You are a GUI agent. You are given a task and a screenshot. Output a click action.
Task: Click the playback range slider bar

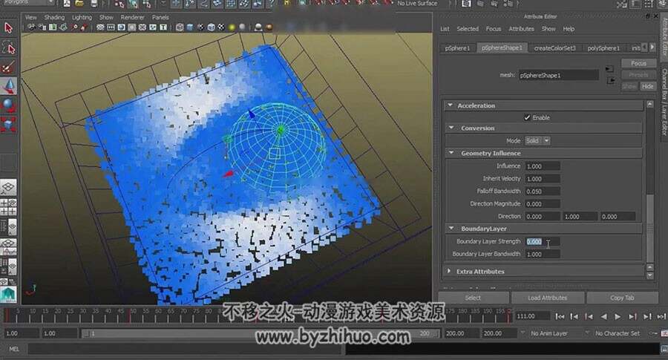tap(261, 333)
